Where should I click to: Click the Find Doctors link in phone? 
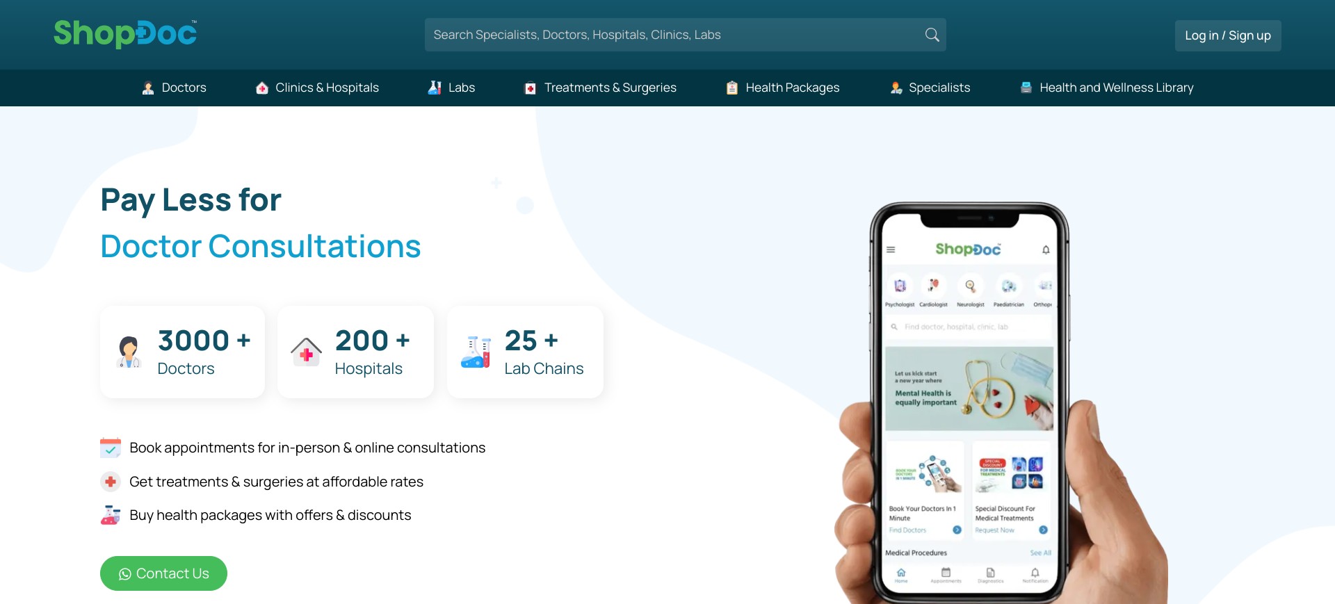(907, 530)
